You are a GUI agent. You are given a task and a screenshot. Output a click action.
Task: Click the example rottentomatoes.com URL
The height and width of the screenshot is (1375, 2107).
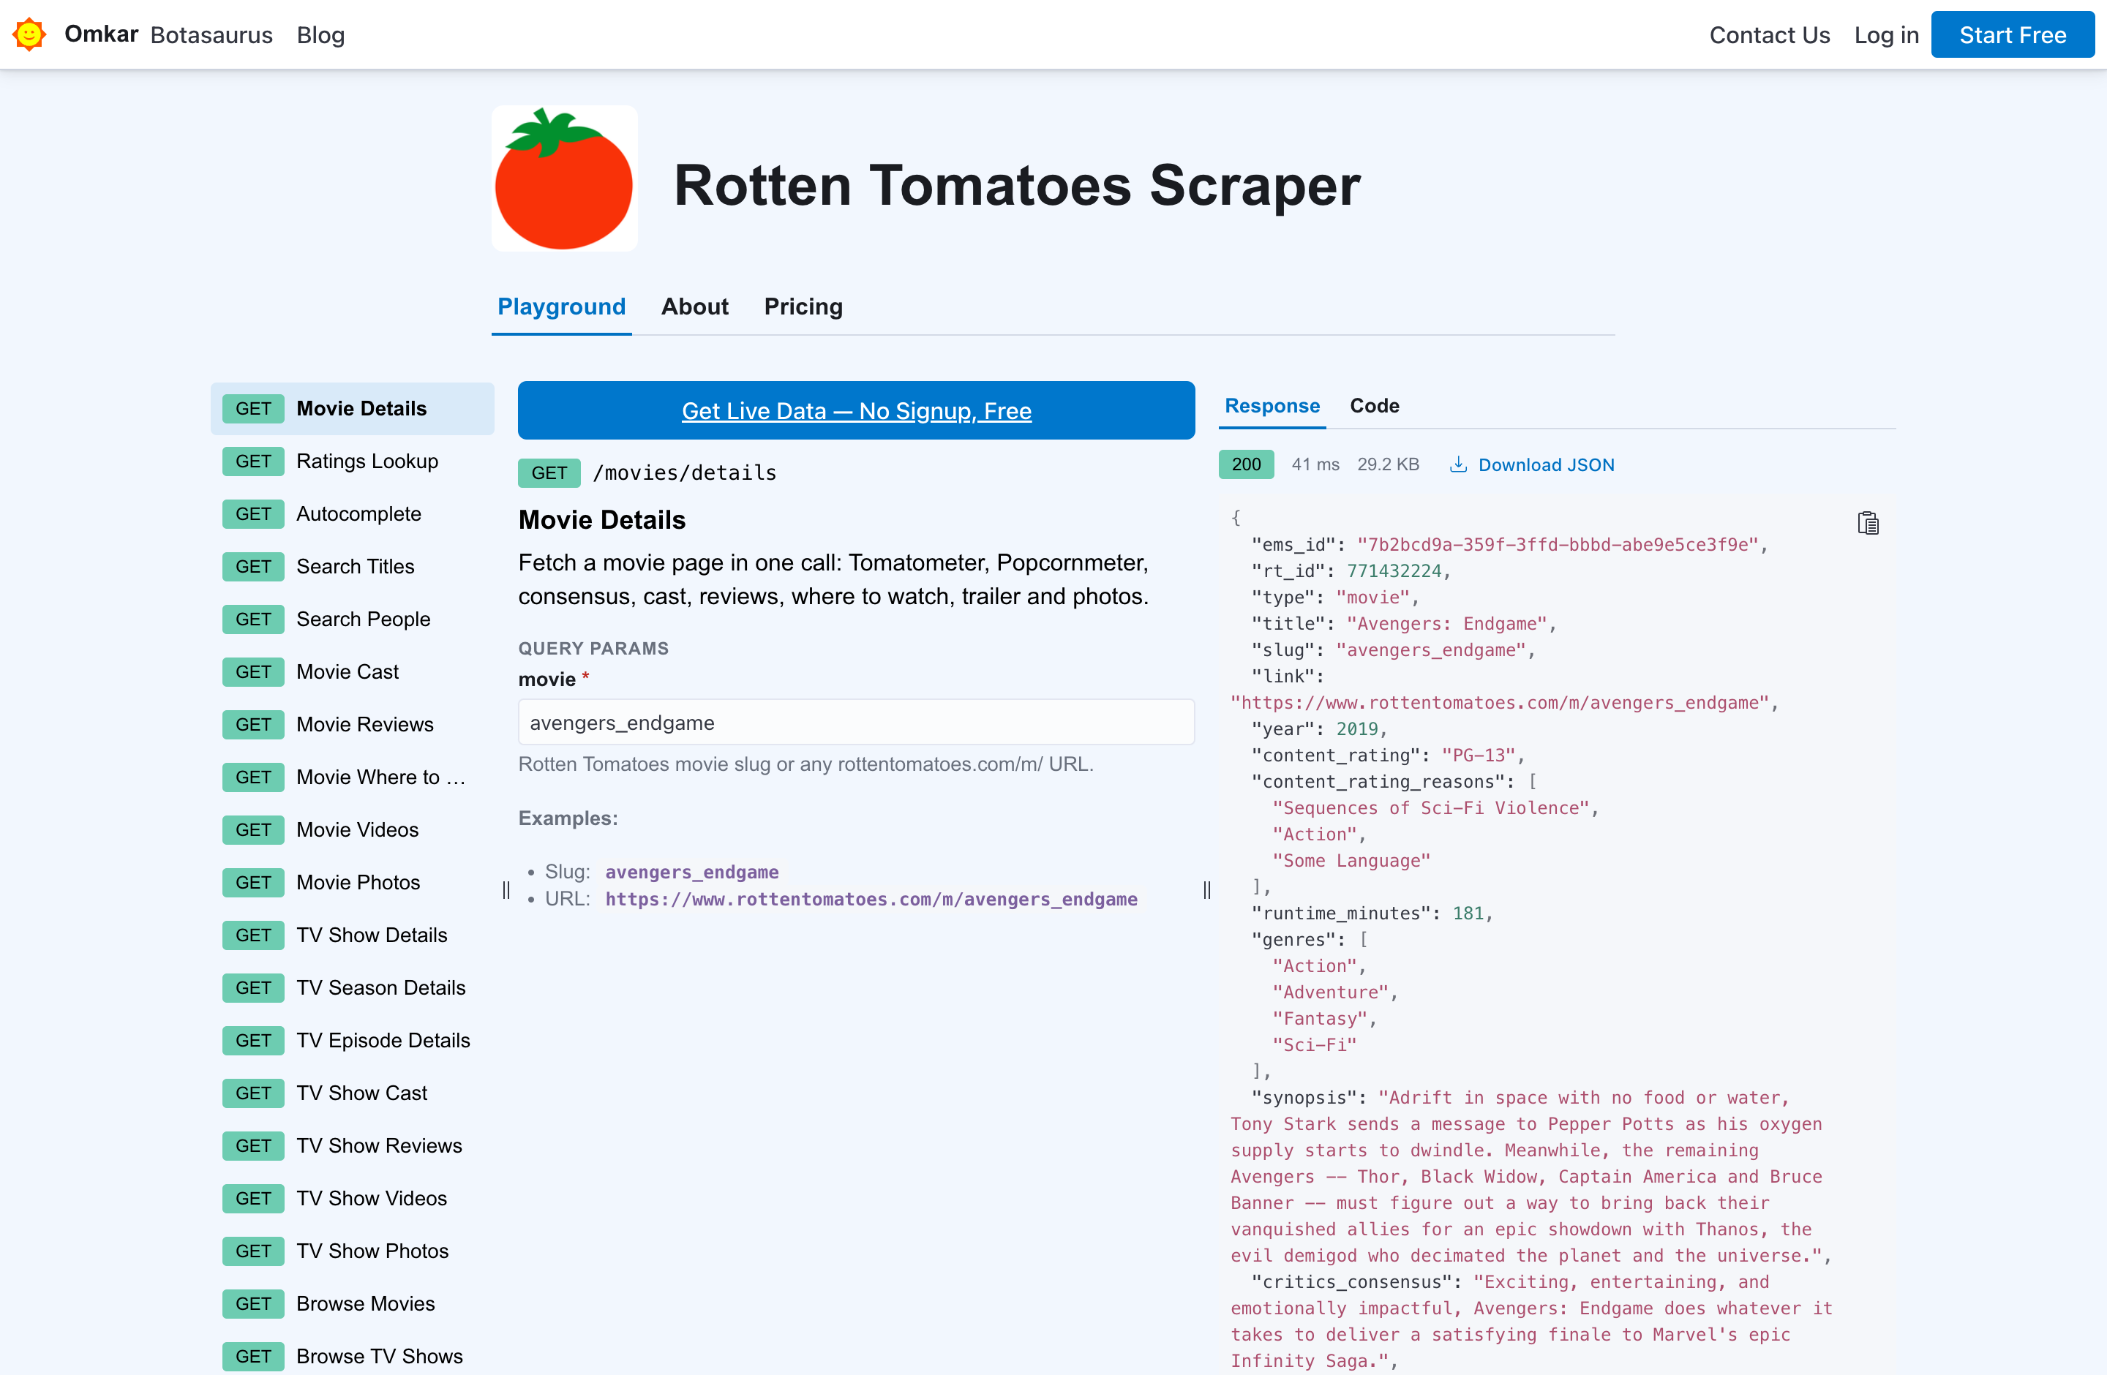(871, 899)
